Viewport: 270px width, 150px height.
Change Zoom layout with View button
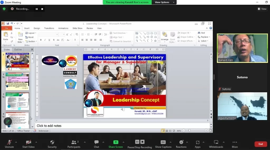262,9
